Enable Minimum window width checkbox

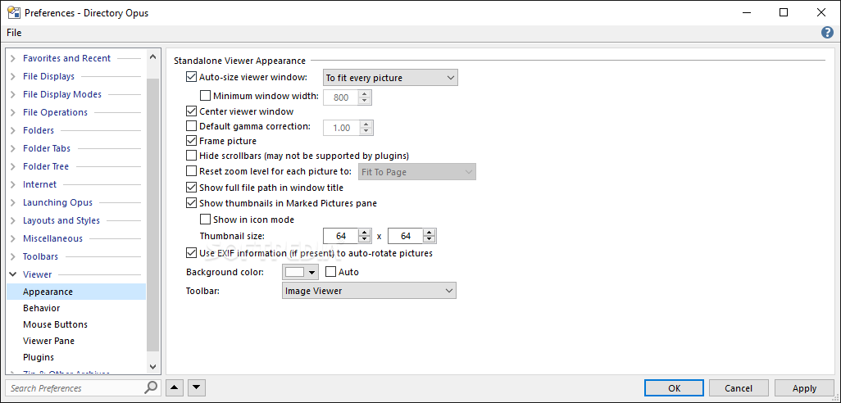(x=205, y=97)
